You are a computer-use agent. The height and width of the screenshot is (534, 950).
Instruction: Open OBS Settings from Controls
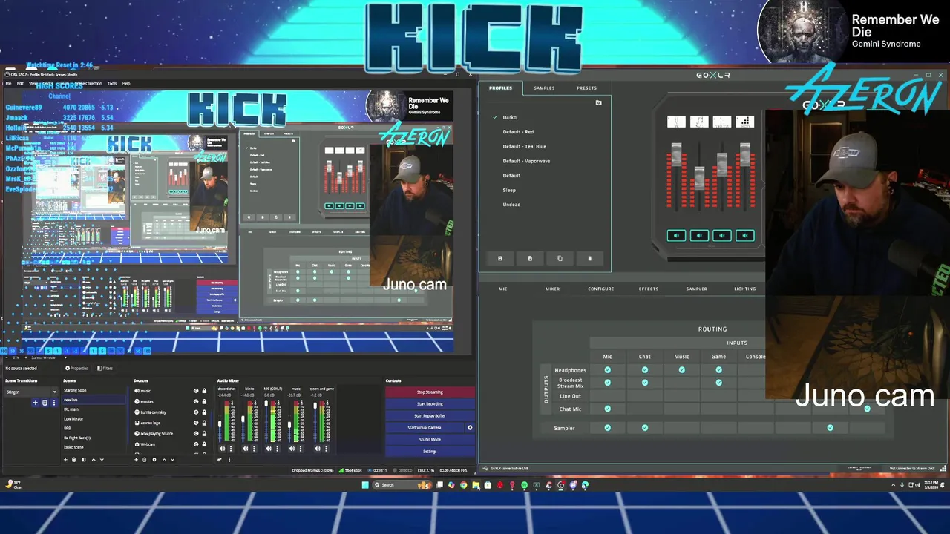coord(430,451)
